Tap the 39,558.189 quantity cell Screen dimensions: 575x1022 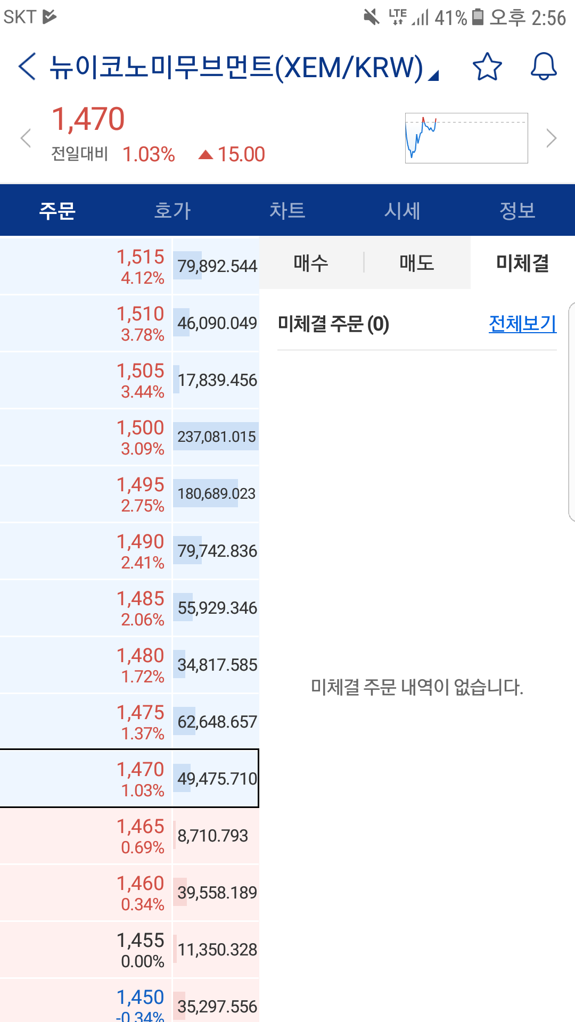point(216,892)
